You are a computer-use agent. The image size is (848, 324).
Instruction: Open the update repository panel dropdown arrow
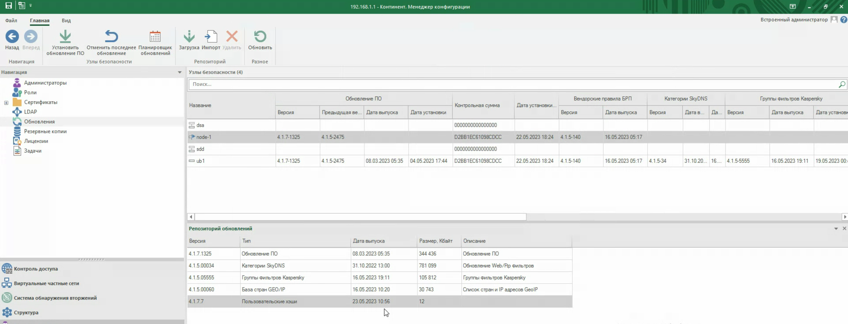click(x=836, y=229)
